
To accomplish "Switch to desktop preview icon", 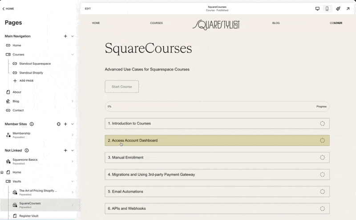I will 317,8.
